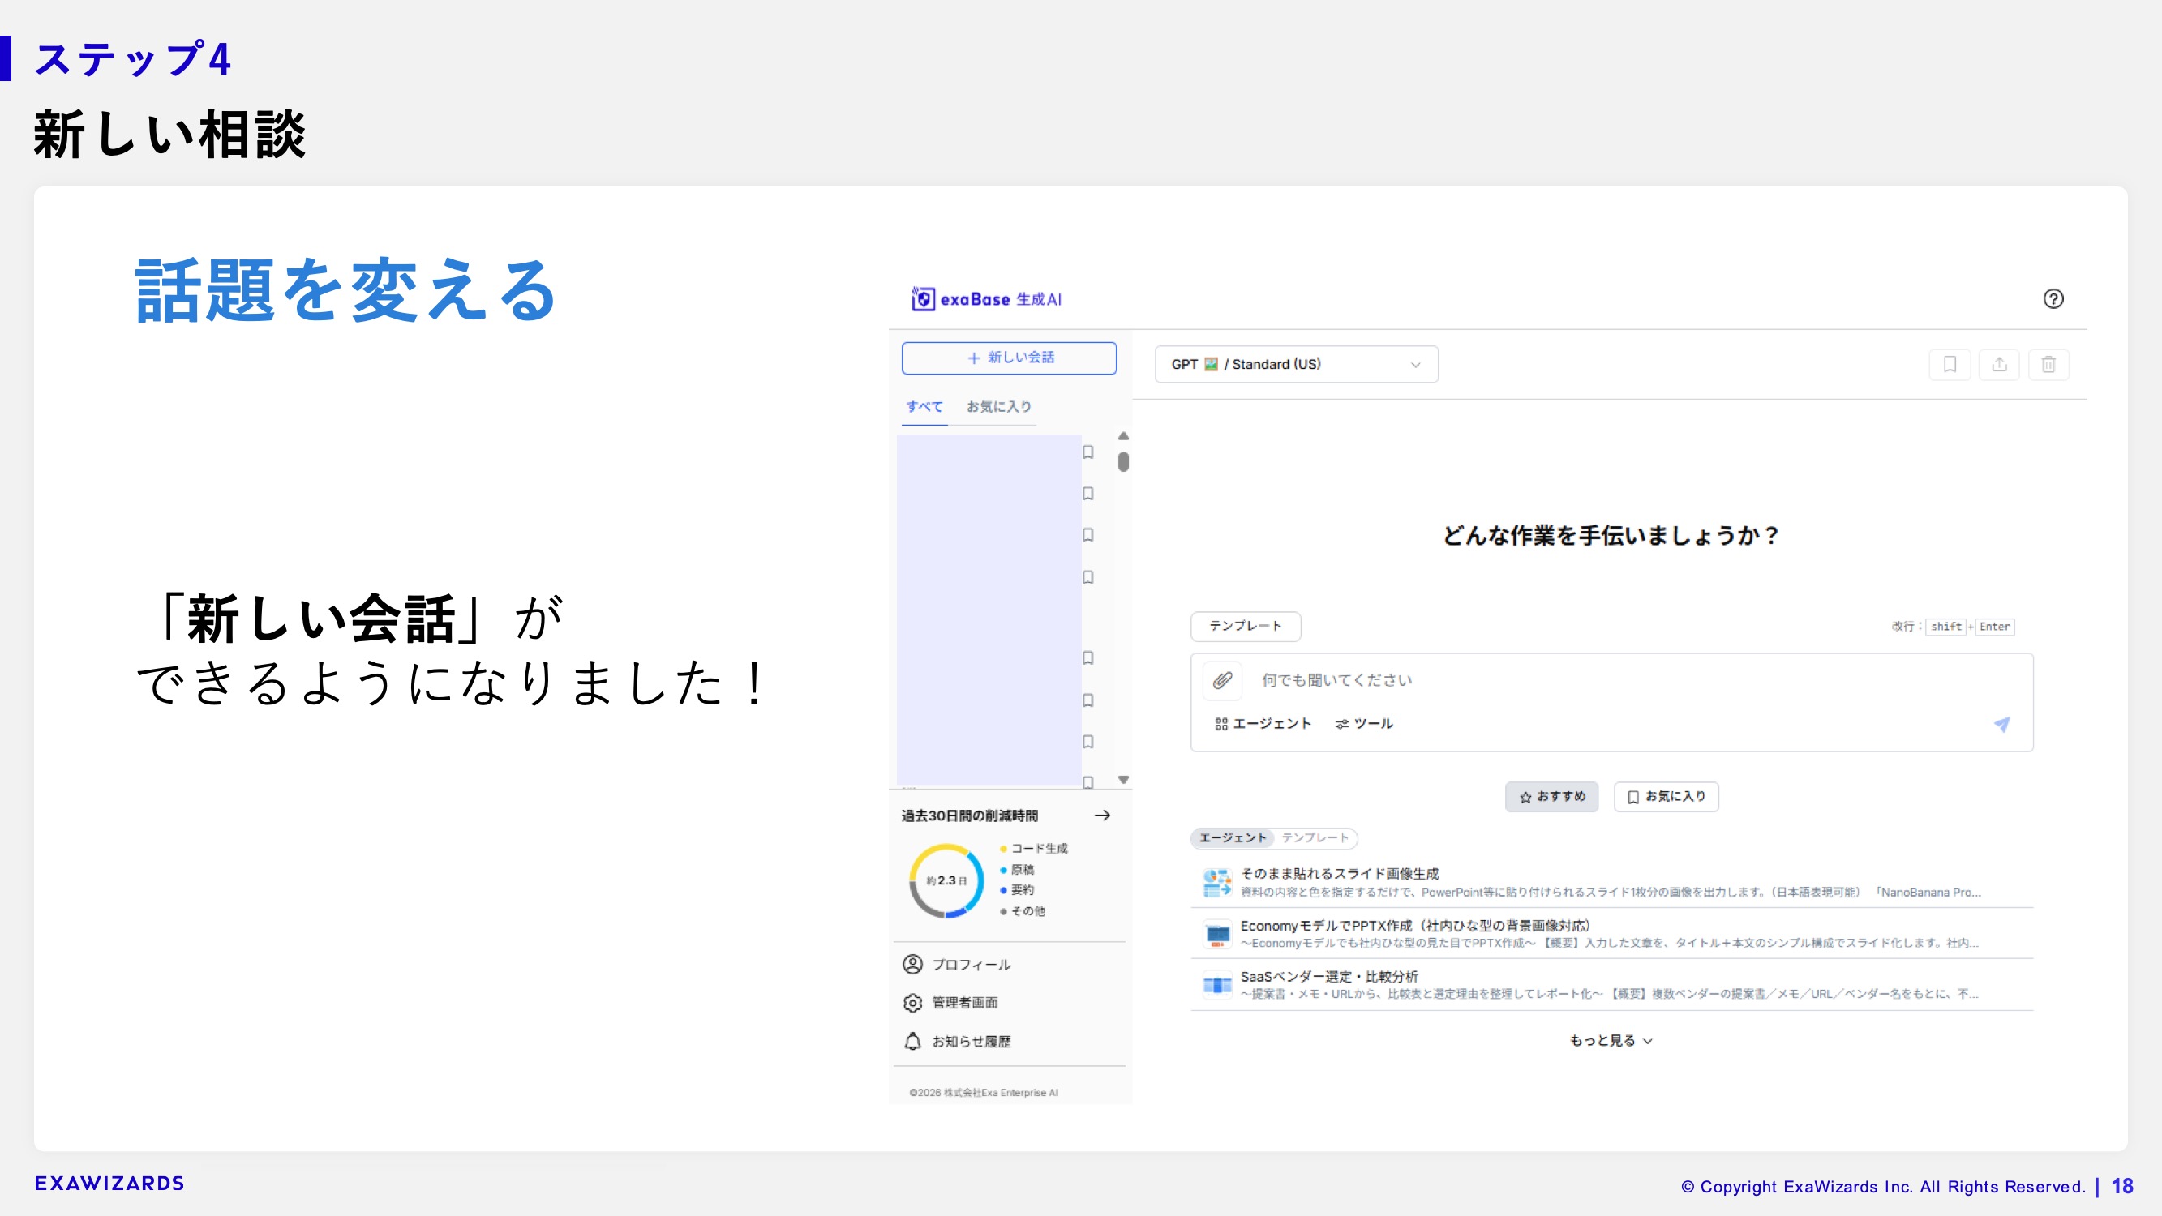
Task: Click the どんな作業を手伝いましょうか？ heading
Action: click(x=1611, y=535)
